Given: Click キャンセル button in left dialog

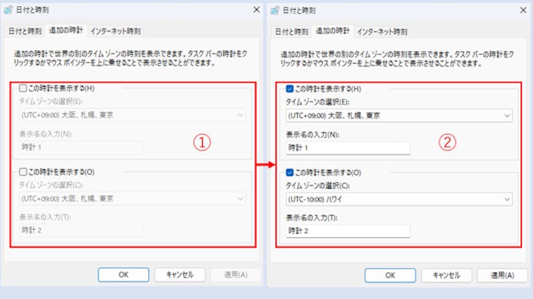Looking at the screenshot, I should point(180,275).
